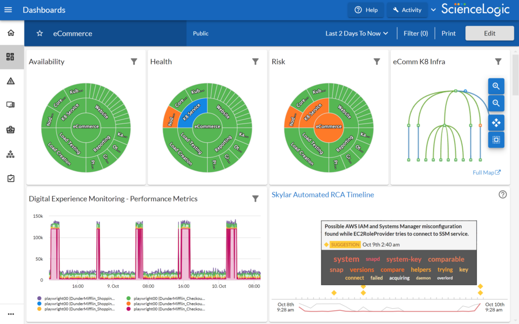
Task: Click the Edit button for the dashboard
Action: click(x=489, y=33)
